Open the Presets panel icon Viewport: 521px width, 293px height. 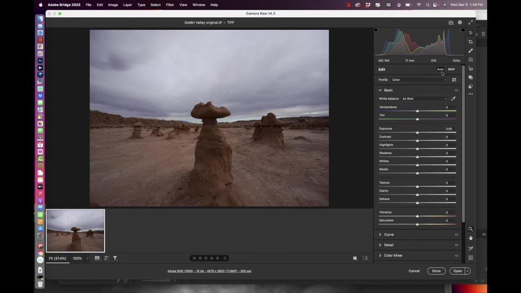click(471, 86)
